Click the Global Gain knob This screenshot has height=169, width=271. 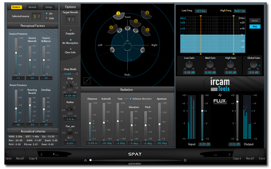point(254,65)
